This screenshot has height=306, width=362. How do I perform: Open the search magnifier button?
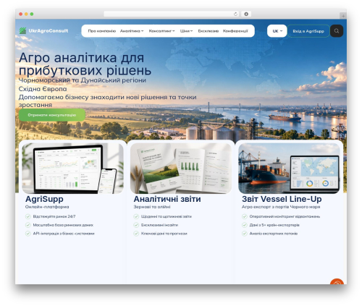pyautogui.click(x=337, y=31)
